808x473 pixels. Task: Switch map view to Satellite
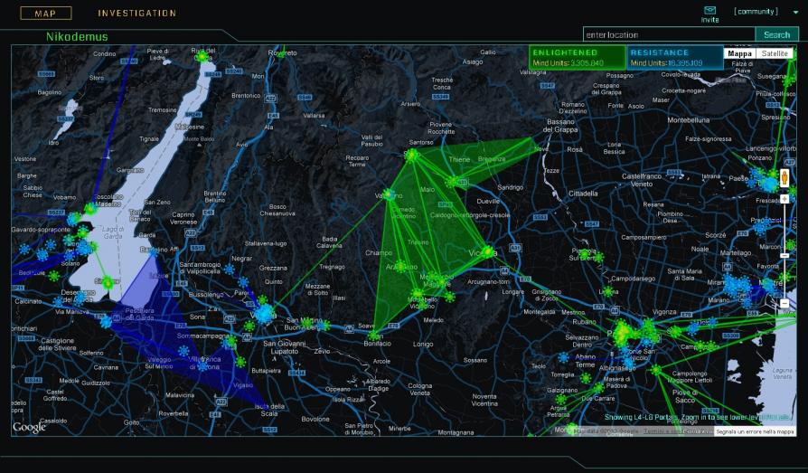775,53
